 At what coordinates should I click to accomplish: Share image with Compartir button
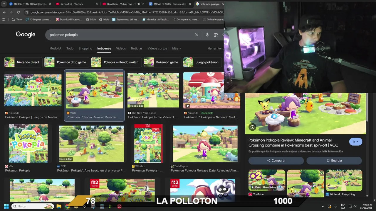276,161
